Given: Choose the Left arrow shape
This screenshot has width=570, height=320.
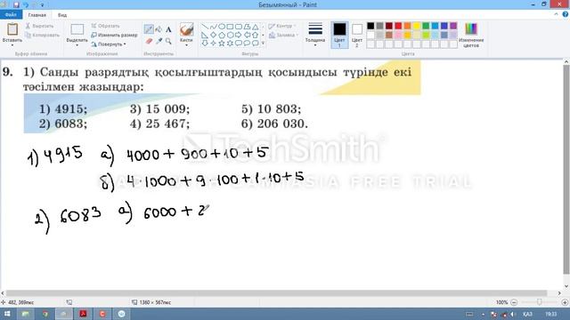Looking at the screenshot, I should [x=247, y=36].
